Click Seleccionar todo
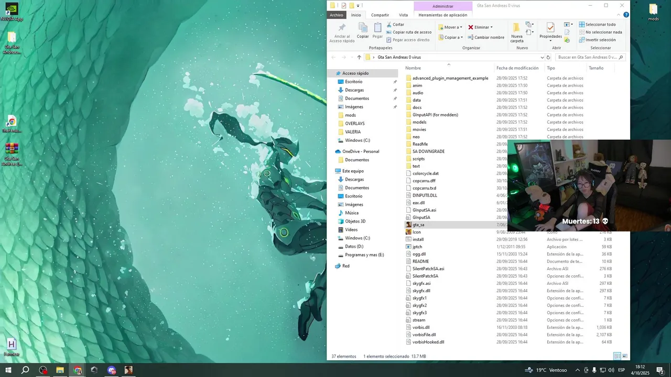Image resolution: width=671 pixels, height=377 pixels. (x=597, y=25)
